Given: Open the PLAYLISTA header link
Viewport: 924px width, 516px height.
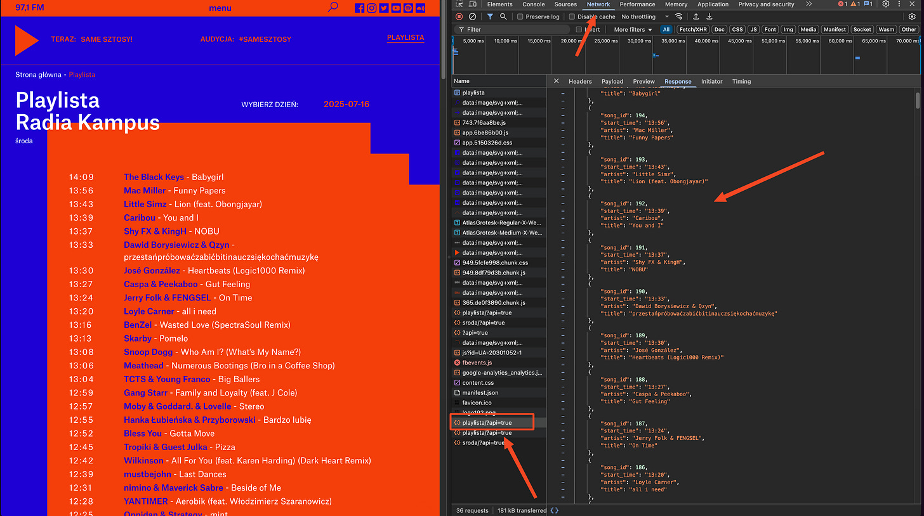Looking at the screenshot, I should (406, 37).
